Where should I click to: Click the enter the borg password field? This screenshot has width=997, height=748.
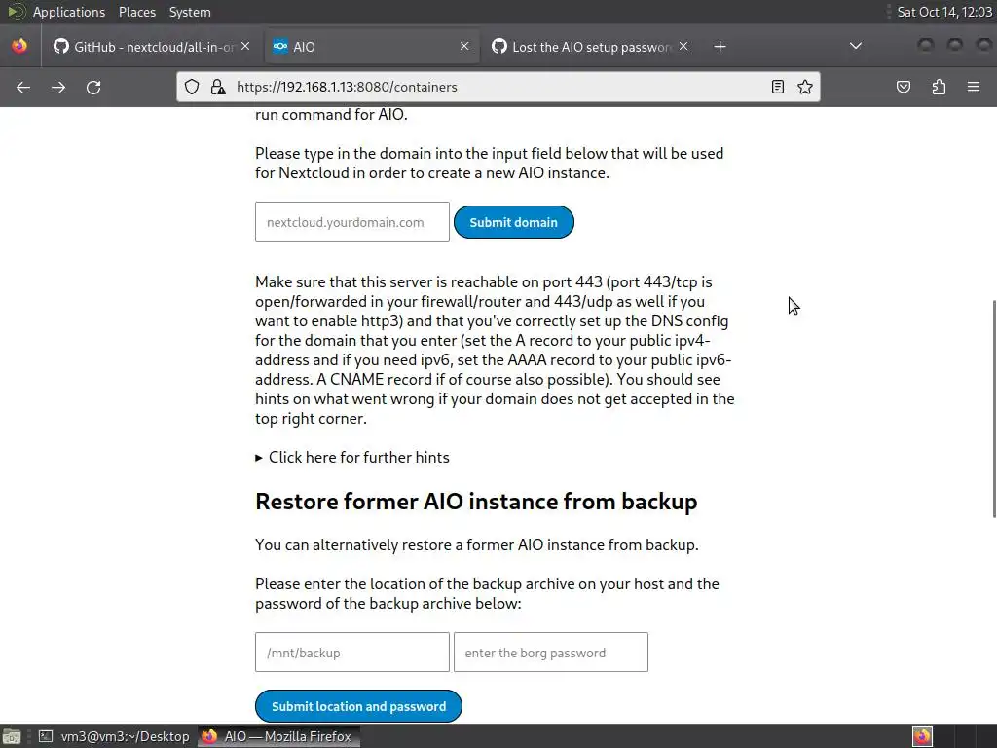(x=551, y=653)
